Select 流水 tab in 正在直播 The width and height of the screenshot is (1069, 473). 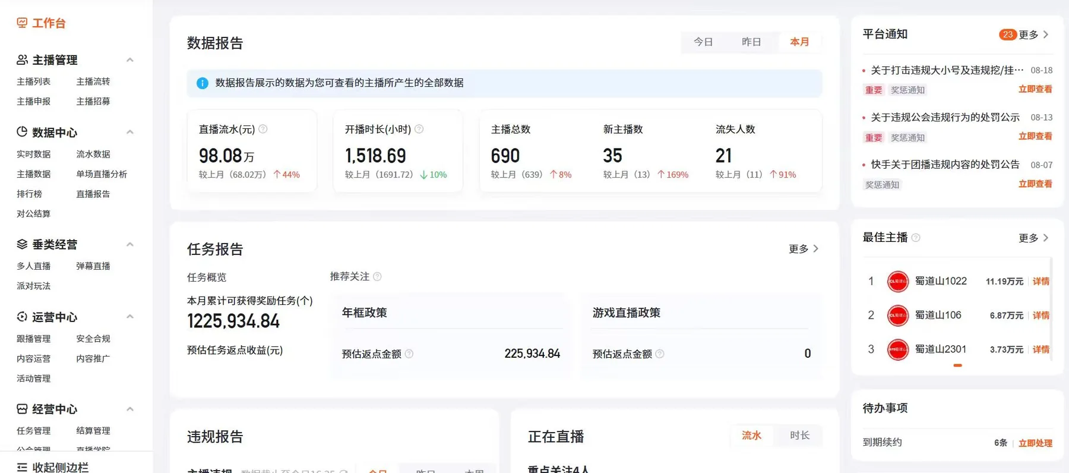click(751, 436)
